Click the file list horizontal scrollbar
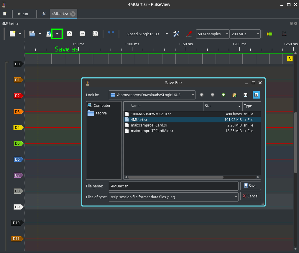This screenshot has width=299, height=253. tap(175, 177)
